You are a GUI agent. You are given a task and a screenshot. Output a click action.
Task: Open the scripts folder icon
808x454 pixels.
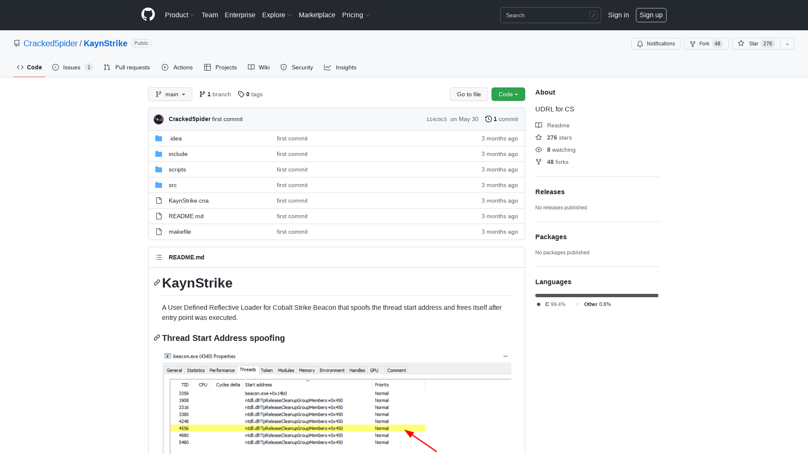(x=159, y=169)
